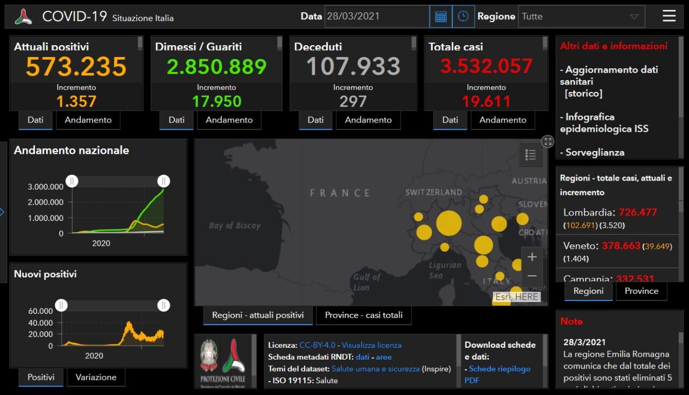Expand the map to fullscreen
This screenshot has height=395, width=689.
click(x=548, y=141)
